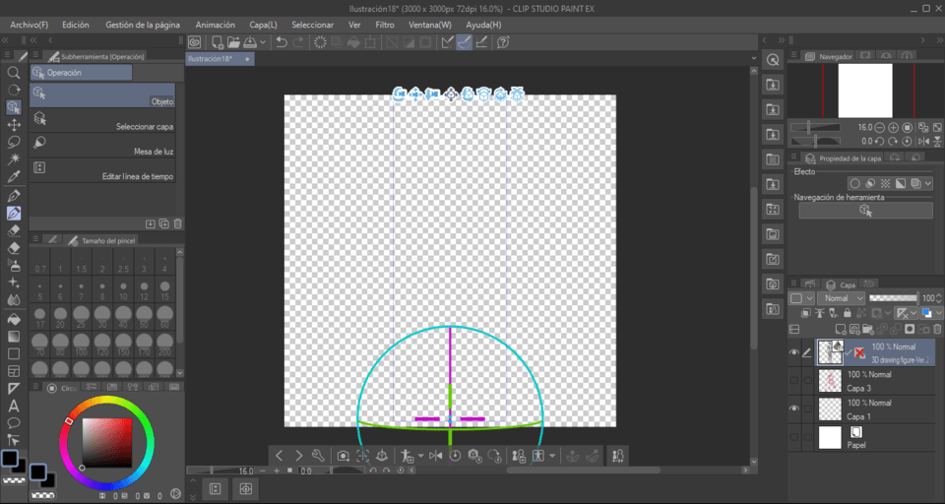
Task: Select the Fill bucket tool
Action: (13, 318)
